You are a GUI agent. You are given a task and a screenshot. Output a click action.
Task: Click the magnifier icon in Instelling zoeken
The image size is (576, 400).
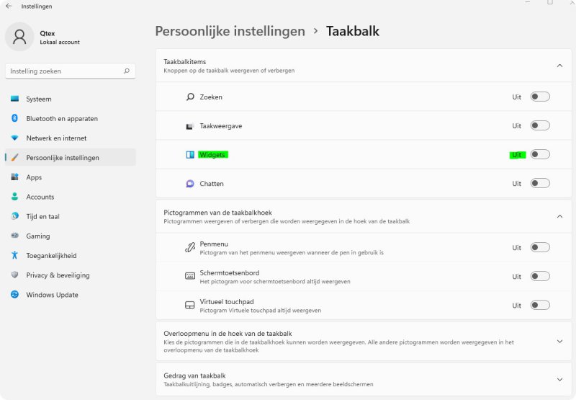tap(127, 71)
